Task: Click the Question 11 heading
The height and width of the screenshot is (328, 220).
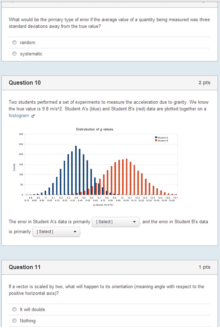Action: pos(25,267)
